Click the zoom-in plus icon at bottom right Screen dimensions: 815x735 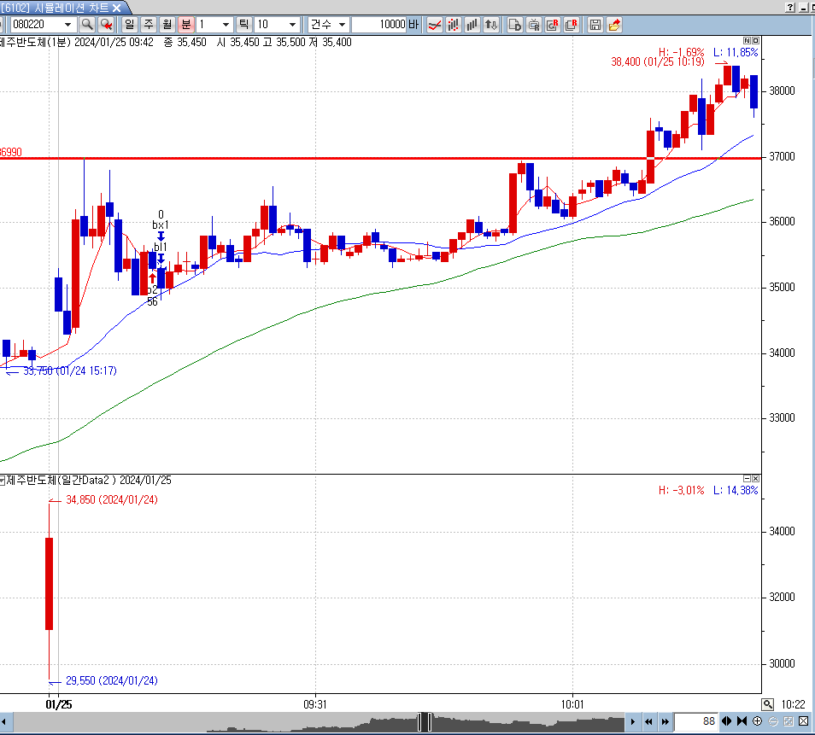[x=757, y=722]
